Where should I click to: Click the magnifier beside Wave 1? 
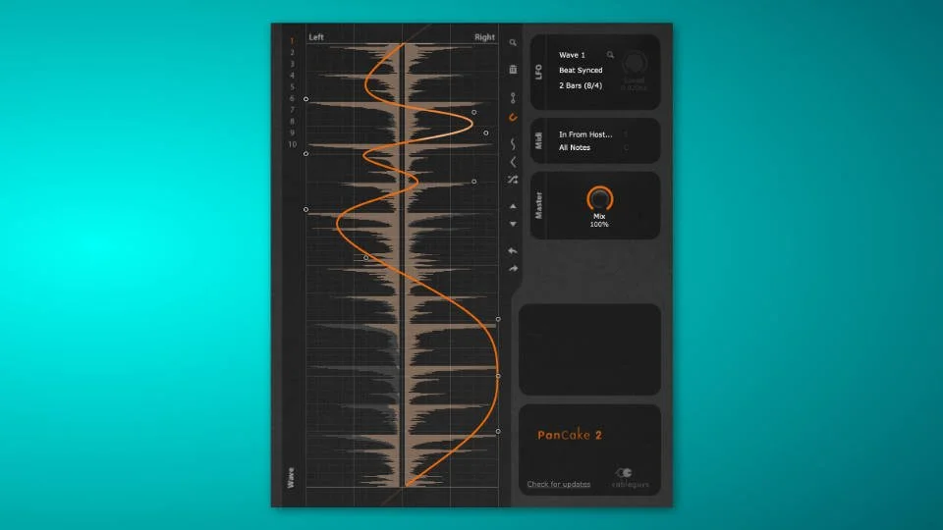(610, 55)
